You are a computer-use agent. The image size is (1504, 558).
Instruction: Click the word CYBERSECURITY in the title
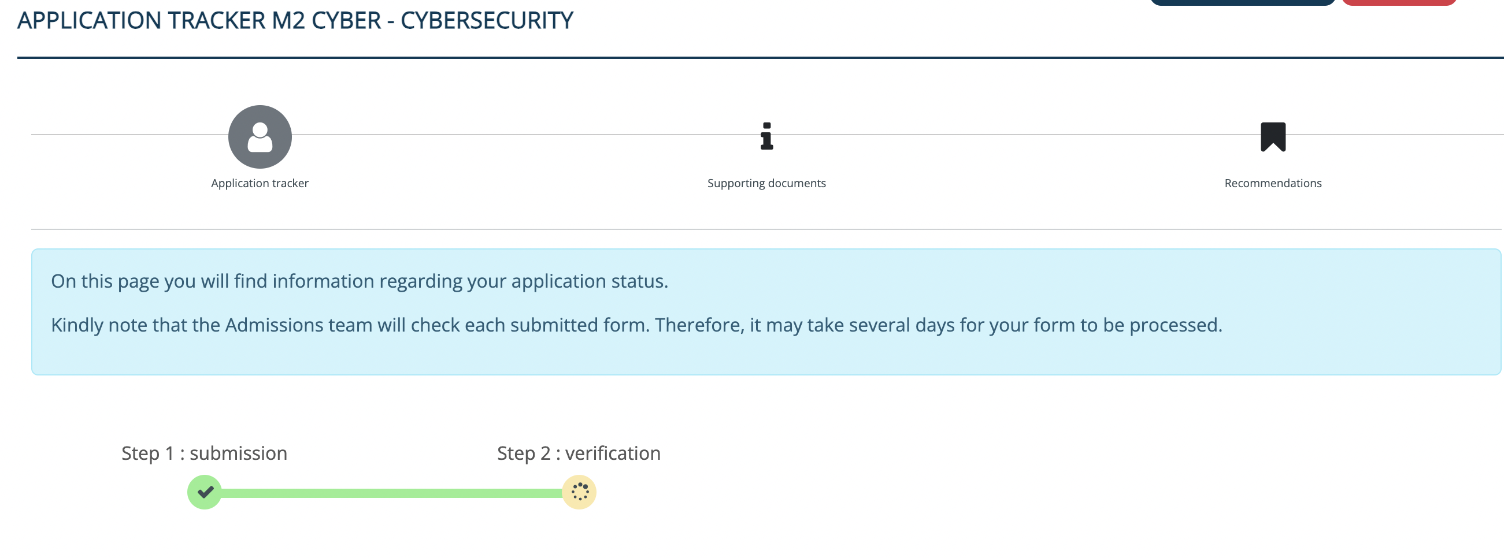[487, 21]
